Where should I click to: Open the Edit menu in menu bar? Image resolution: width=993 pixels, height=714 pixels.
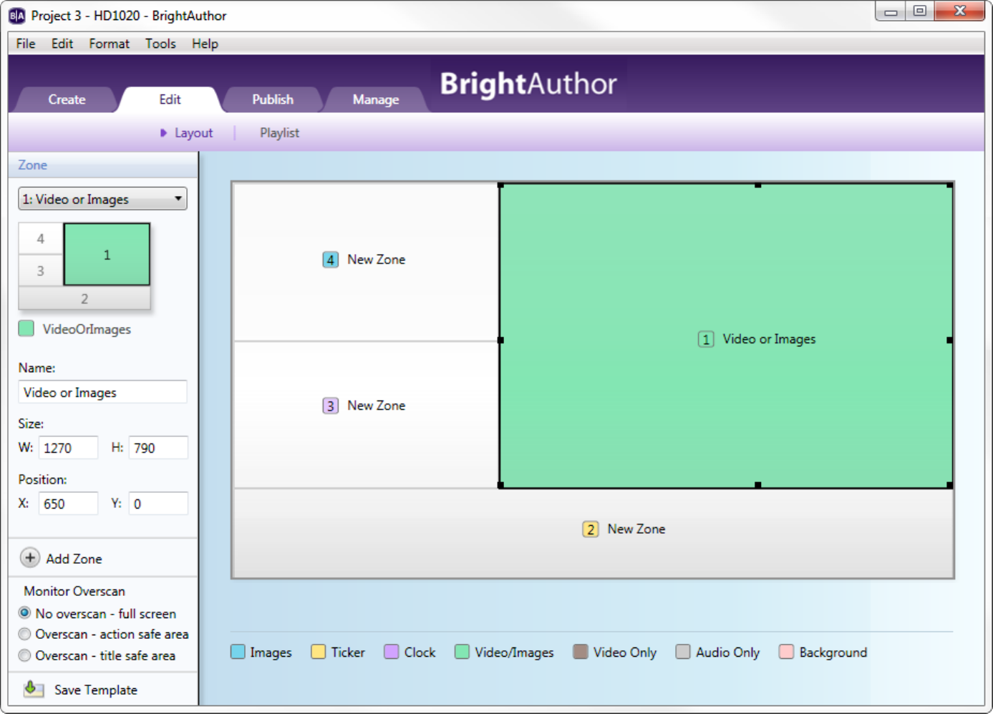(62, 44)
